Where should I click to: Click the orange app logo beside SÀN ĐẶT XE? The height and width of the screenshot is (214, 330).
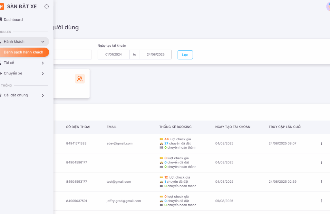point(1,6)
